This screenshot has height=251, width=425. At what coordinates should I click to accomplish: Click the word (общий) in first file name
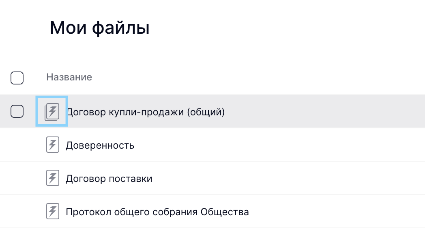coord(206,112)
